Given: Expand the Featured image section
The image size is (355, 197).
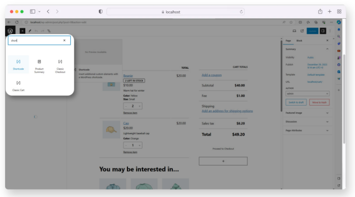Looking at the screenshot, I should [x=327, y=113].
